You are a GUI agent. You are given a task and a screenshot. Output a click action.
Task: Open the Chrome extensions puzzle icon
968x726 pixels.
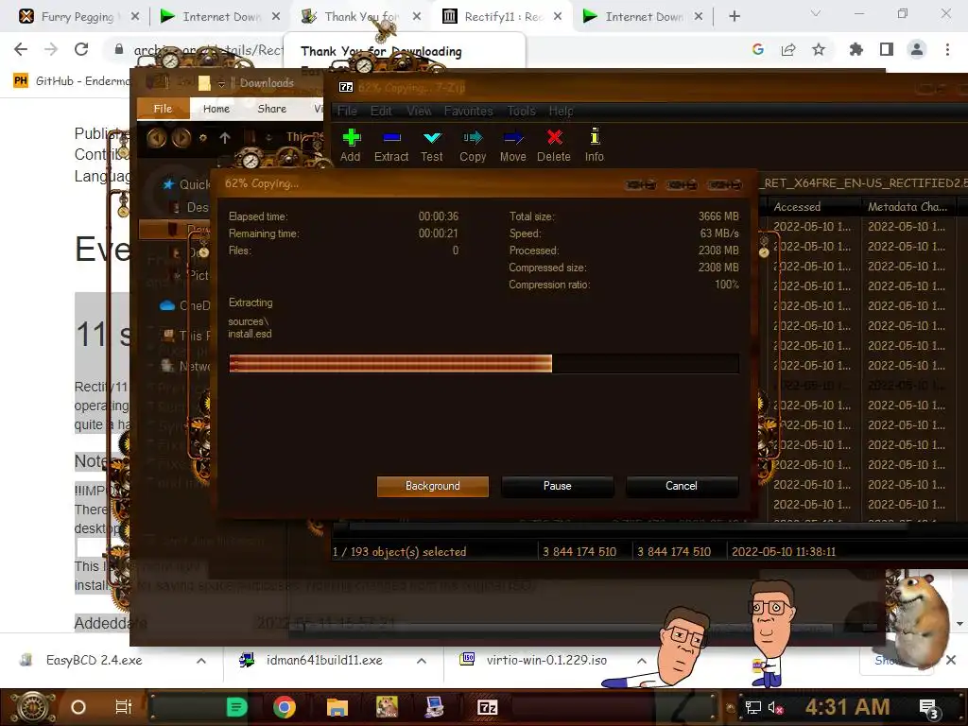(x=856, y=49)
